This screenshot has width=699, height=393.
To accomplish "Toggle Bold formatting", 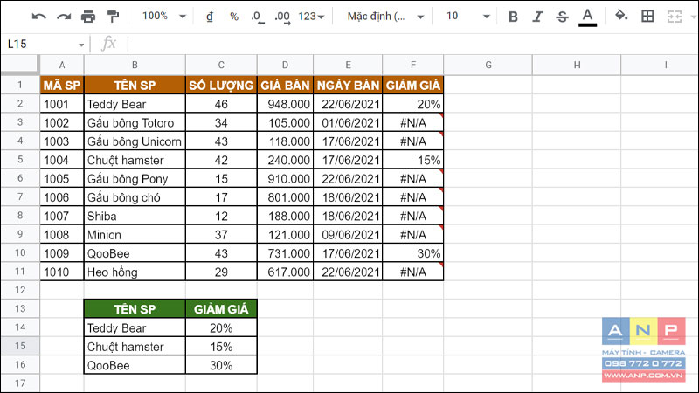I will (513, 17).
